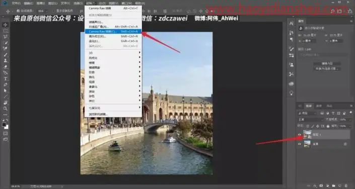
Task: Create a new group folder icon
Action: coord(333,186)
